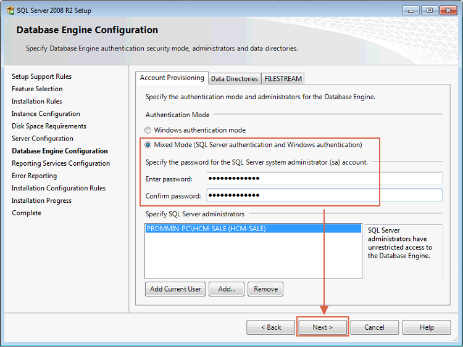
Task: Go back with the < Back button
Action: 271,327
